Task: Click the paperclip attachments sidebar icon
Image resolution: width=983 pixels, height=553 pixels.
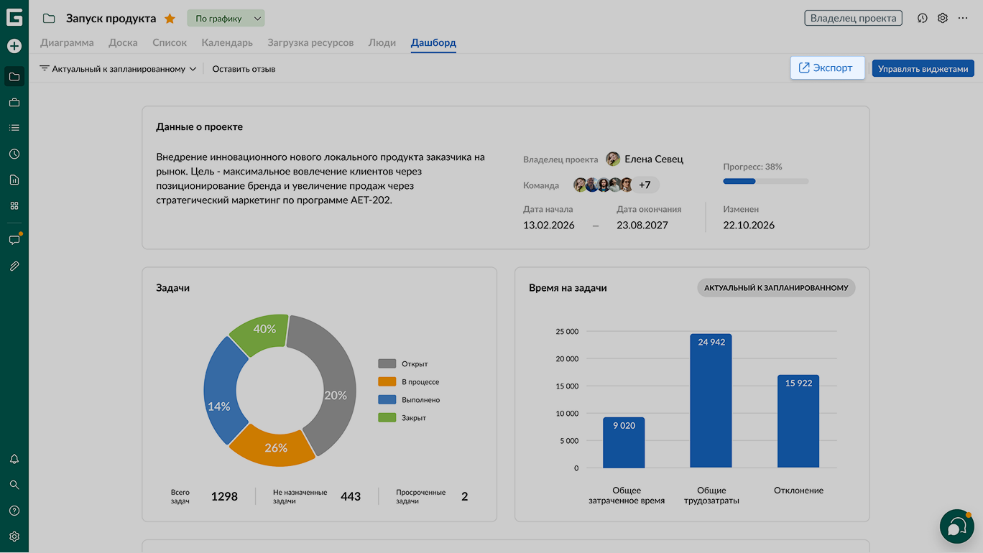Action: tap(14, 266)
